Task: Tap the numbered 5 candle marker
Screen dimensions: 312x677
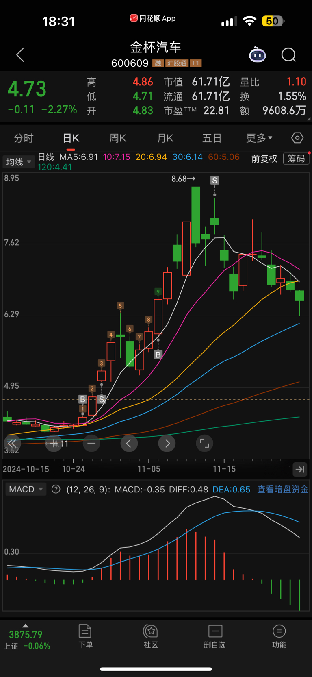Action: pos(120,306)
